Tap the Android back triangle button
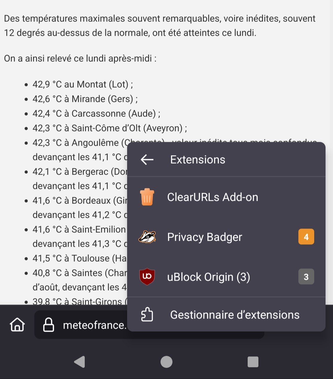The image size is (333, 379). tap(80, 362)
